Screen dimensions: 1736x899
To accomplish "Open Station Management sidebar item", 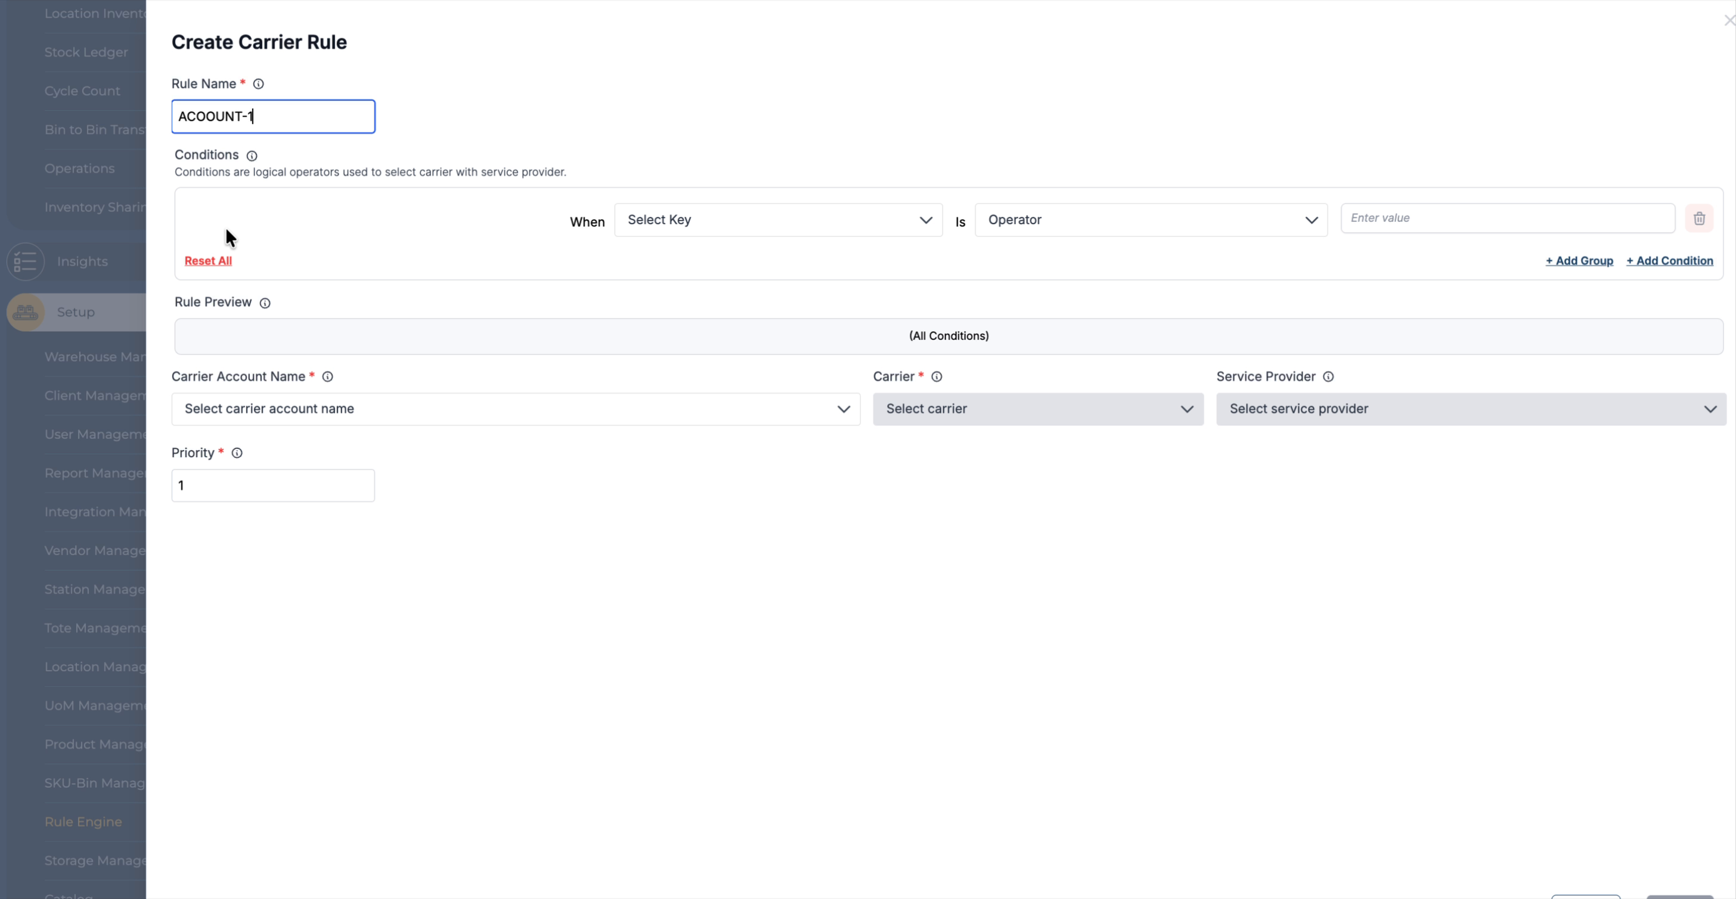I will pos(95,590).
